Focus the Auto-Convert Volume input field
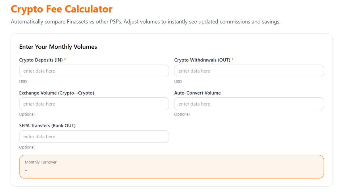 (249, 104)
